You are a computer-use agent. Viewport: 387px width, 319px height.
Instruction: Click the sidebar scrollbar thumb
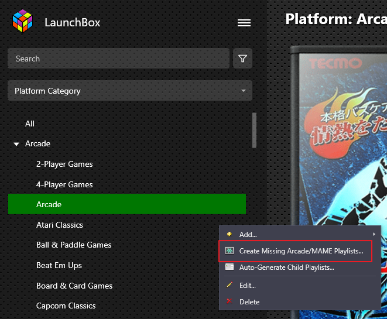[x=254, y=131]
